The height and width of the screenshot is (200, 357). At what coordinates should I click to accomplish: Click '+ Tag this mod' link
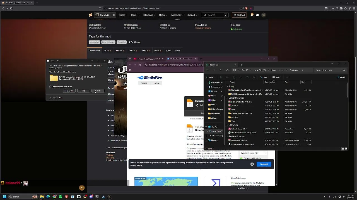coord(134,42)
